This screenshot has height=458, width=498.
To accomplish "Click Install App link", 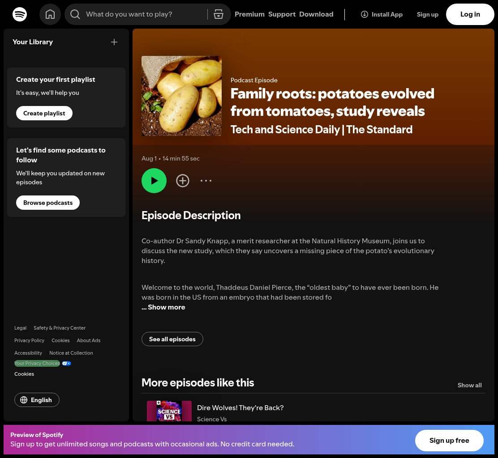I will 382,14.
